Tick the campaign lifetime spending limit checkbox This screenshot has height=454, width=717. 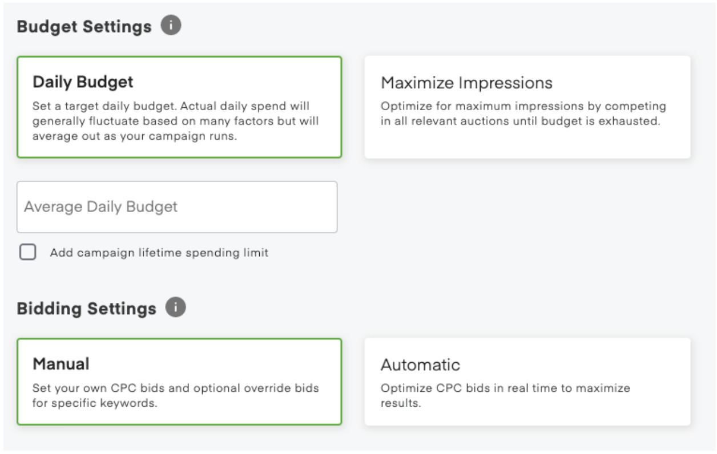pos(28,252)
